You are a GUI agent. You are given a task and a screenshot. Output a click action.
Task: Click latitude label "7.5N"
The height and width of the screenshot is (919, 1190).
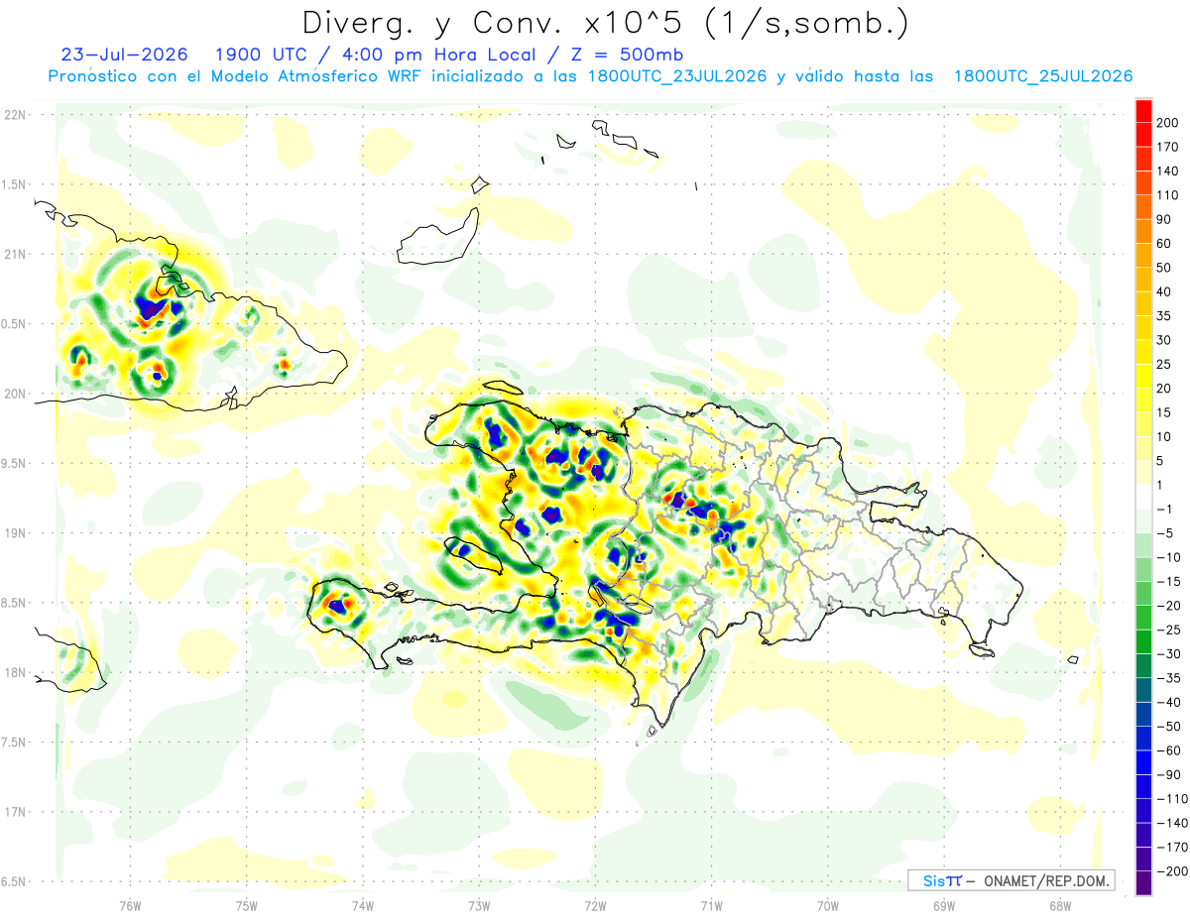(15, 743)
